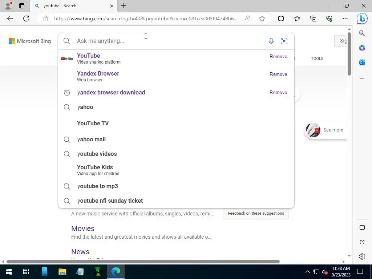The height and width of the screenshot is (279, 372).
Task: Pick youtube nfl sunday ticket suggestion
Action: [x=176, y=201]
